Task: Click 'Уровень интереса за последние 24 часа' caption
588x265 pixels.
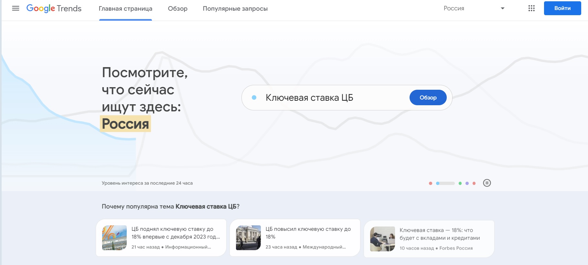Action: pyautogui.click(x=147, y=183)
